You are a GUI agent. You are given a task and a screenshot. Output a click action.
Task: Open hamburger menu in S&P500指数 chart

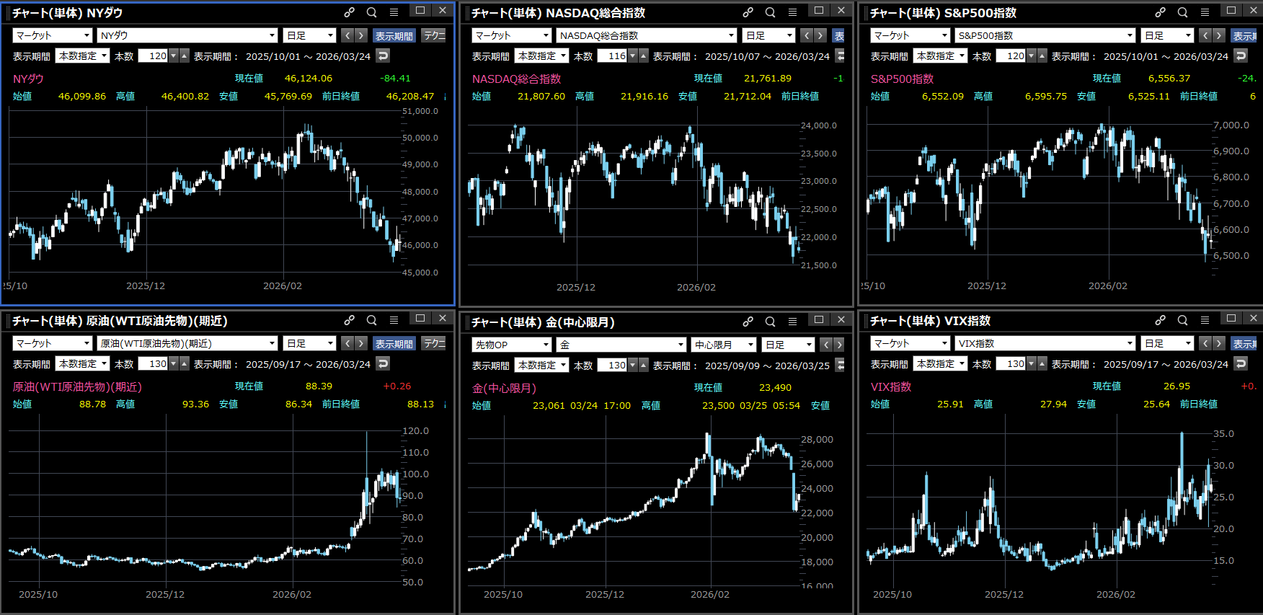(1205, 12)
